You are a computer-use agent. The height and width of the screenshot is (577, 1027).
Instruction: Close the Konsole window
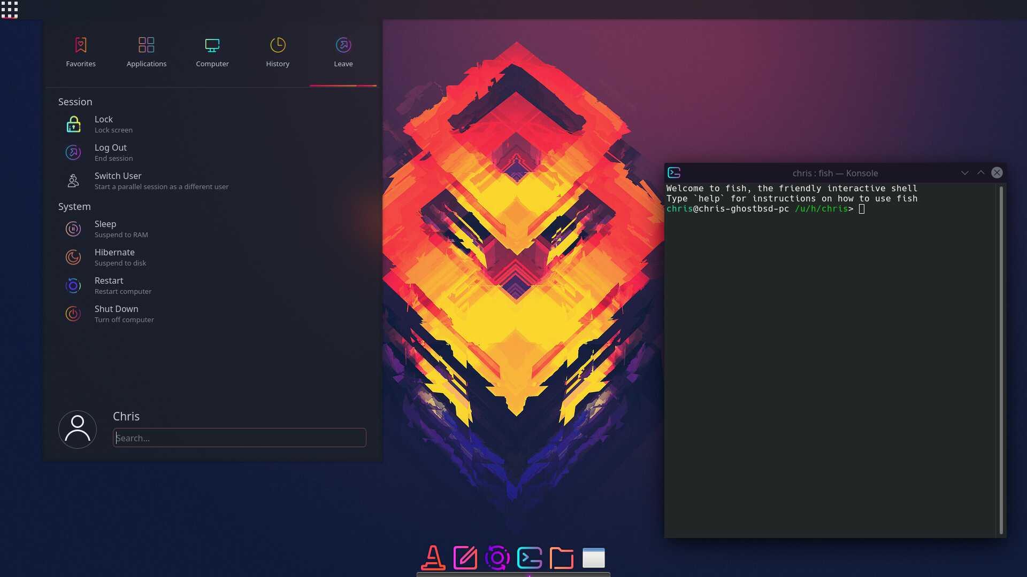[x=997, y=173]
